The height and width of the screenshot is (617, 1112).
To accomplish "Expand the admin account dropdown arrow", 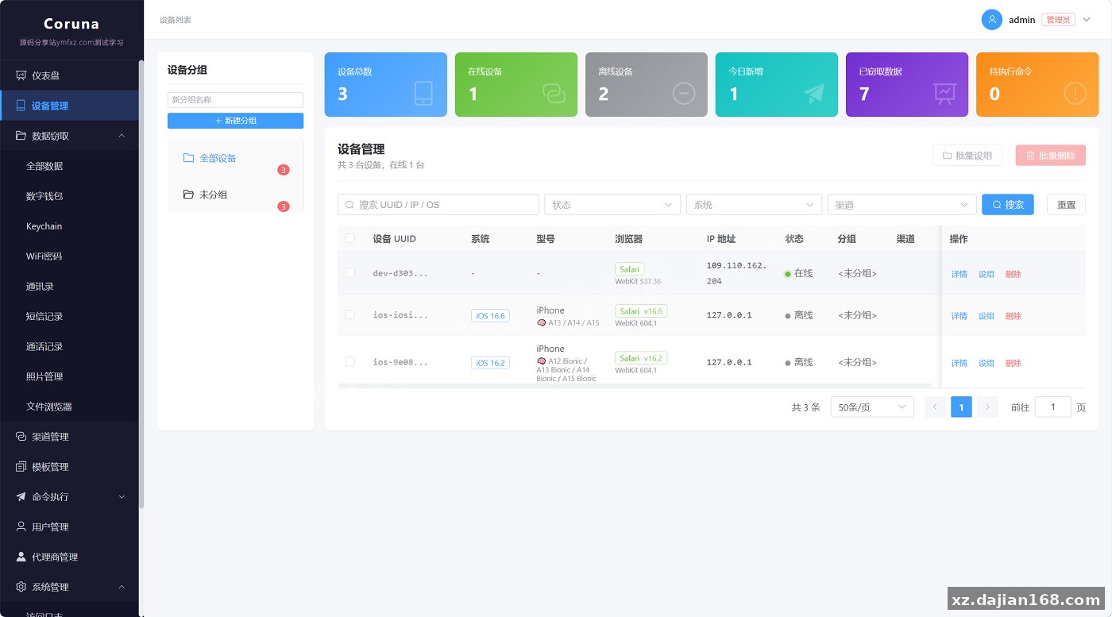I will [x=1087, y=20].
